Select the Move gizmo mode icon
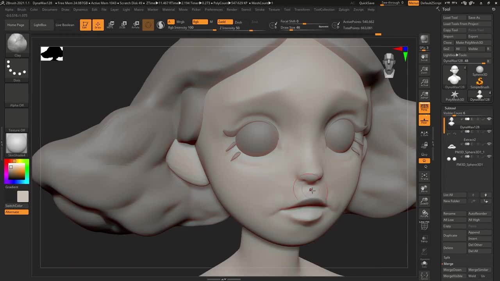Screen dimensions: 500x281 coord(111,25)
